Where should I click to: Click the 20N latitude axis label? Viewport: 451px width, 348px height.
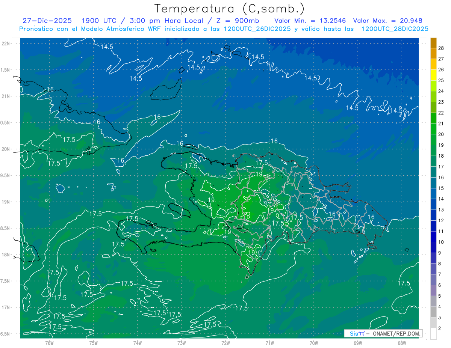pos(6,149)
